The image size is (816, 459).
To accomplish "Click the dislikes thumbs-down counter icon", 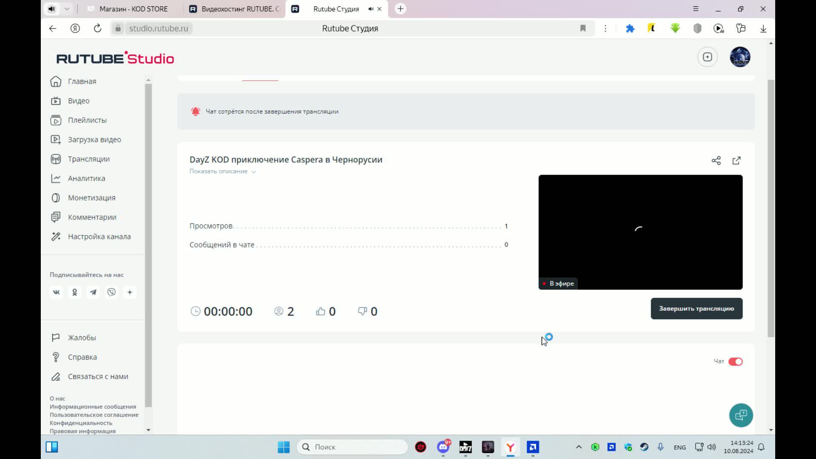I will coord(362,312).
